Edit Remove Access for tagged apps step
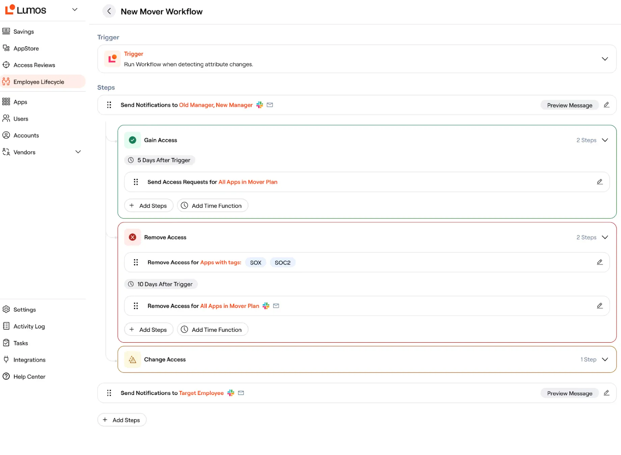 click(600, 262)
